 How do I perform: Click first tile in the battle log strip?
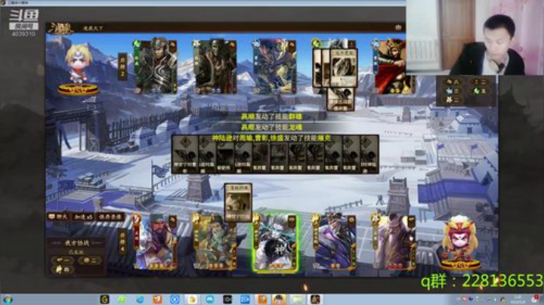(x=185, y=155)
